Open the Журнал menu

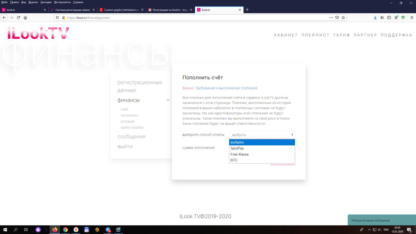[33, 2]
